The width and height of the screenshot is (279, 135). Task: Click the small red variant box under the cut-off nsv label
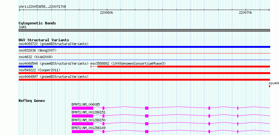(270, 86)
